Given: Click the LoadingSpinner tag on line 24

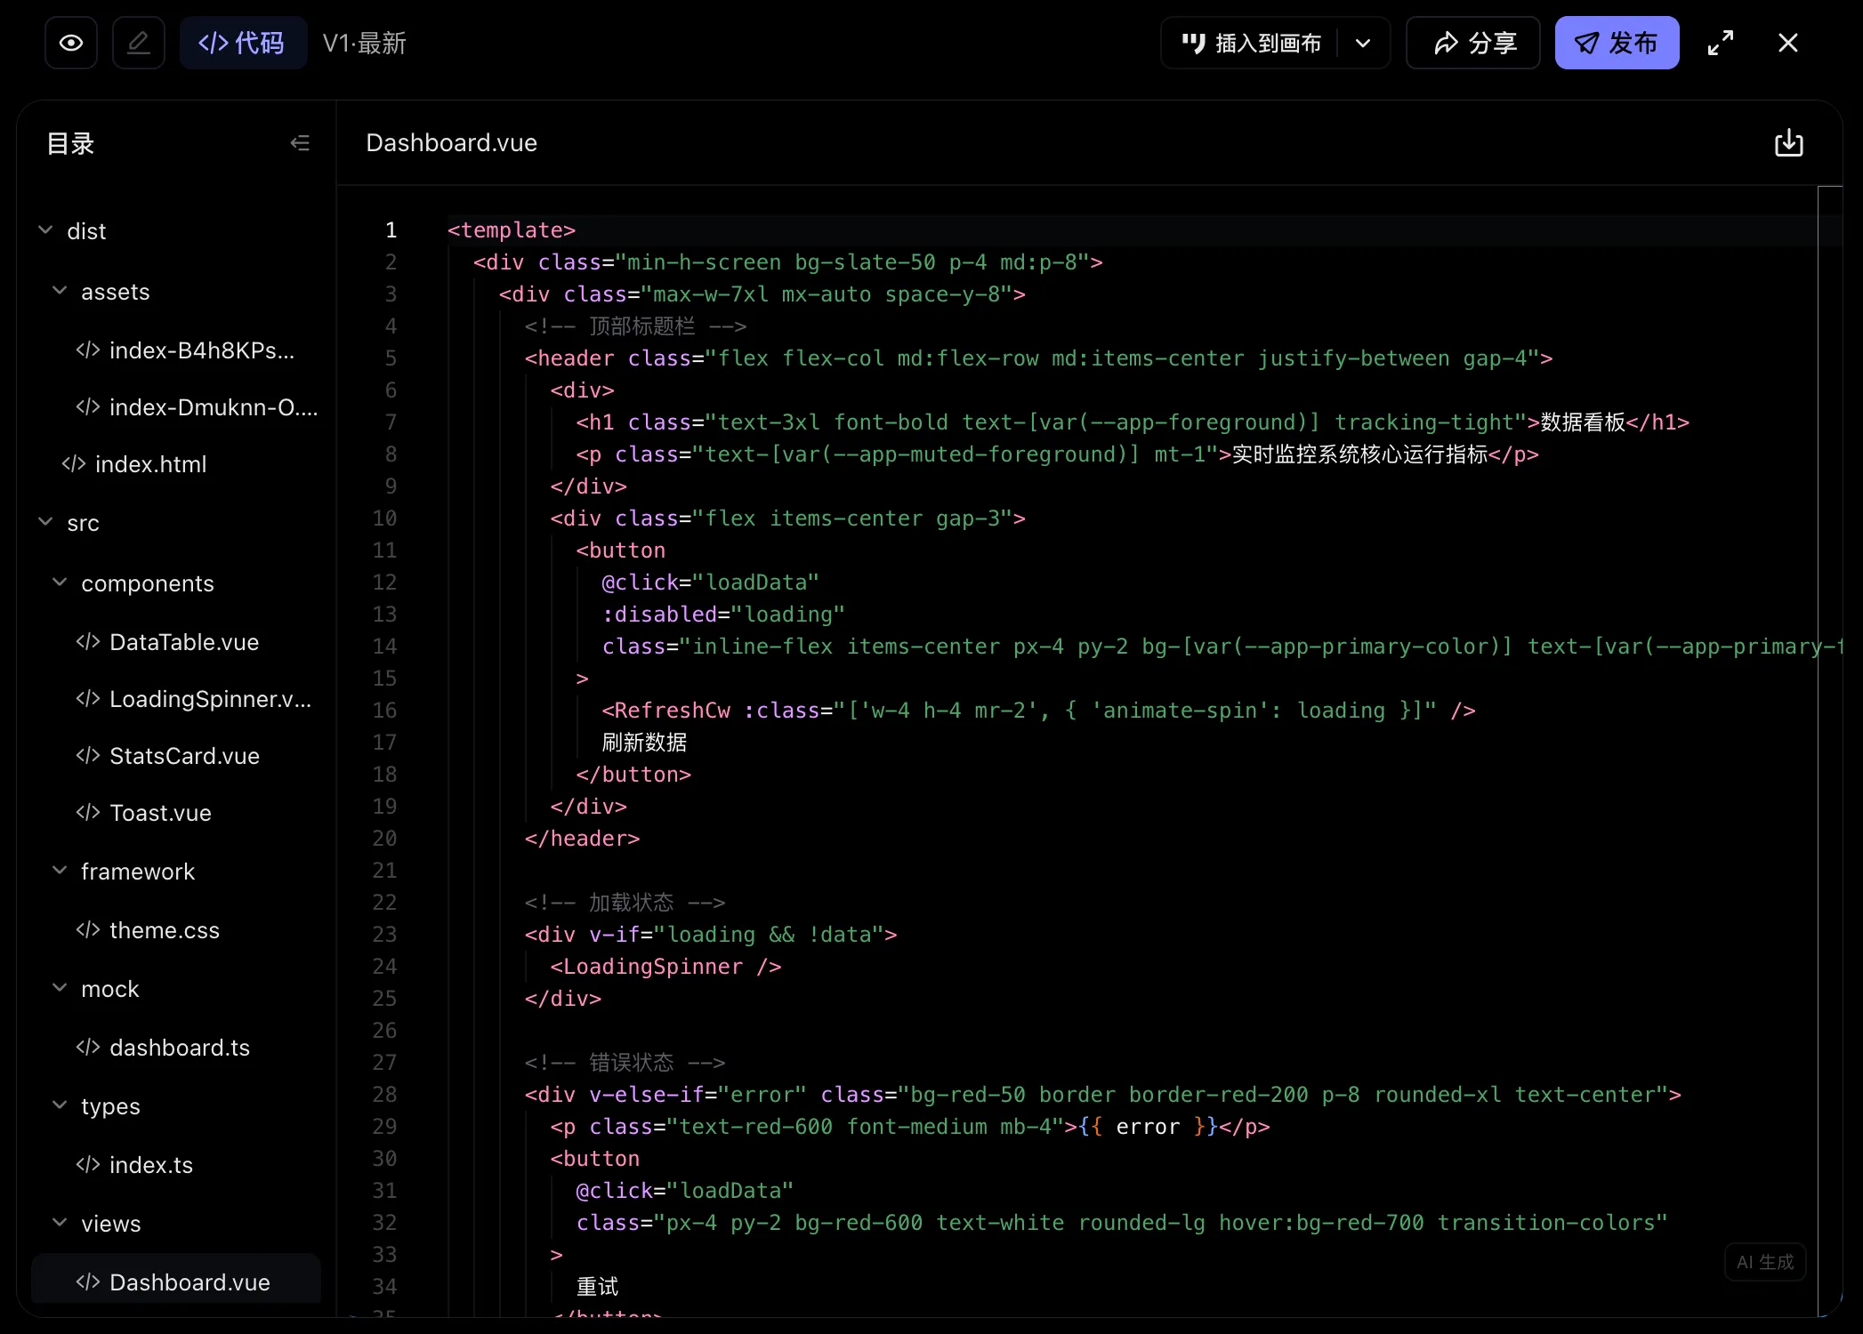Looking at the screenshot, I should (665, 967).
